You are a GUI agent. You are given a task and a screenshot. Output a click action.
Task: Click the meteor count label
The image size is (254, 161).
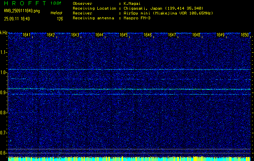(x=57, y=13)
